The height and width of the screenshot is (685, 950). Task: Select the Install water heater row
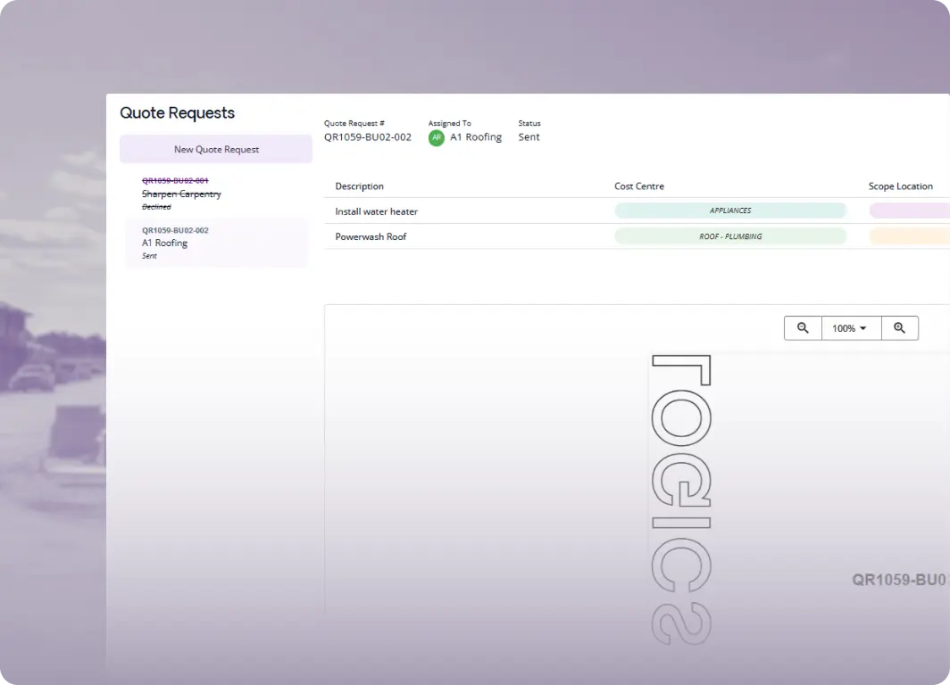coord(377,212)
